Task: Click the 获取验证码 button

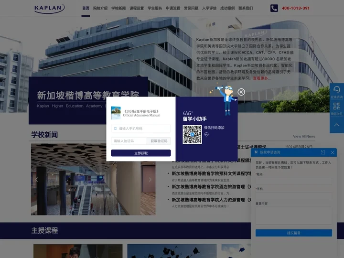Action: [x=159, y=141]
